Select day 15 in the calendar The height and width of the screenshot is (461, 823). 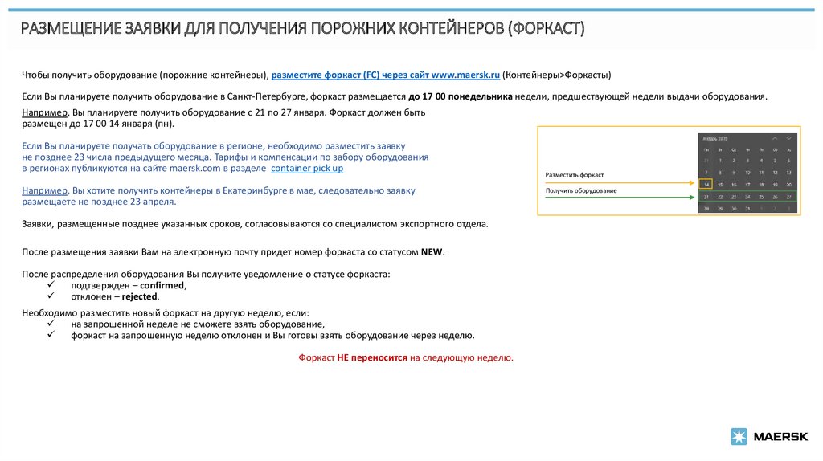tap(720, 185)
